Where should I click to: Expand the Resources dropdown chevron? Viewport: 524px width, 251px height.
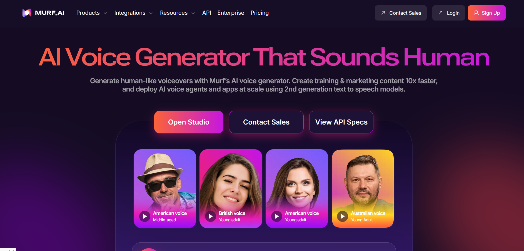click(x=193, y=13)
